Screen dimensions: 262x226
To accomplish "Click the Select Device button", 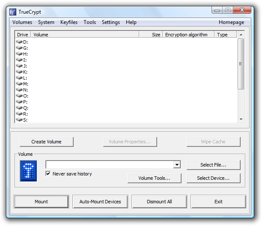I will (213, 178).
